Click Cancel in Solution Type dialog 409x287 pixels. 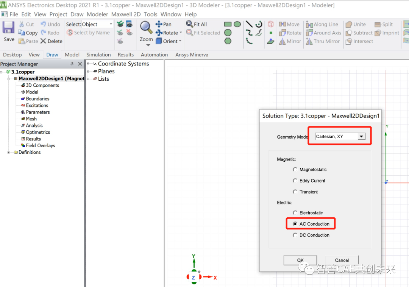[x=342, y=260]
